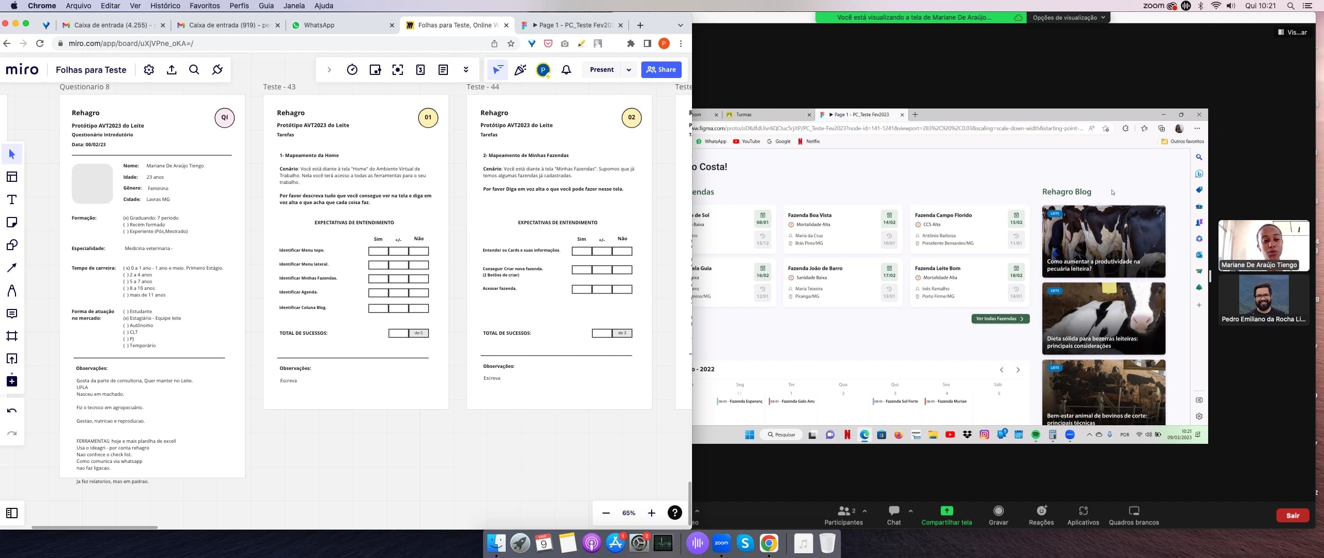Click zoom in plus next to 65%
This screenshot has width=1324, height=558.
tap(652, 513)
